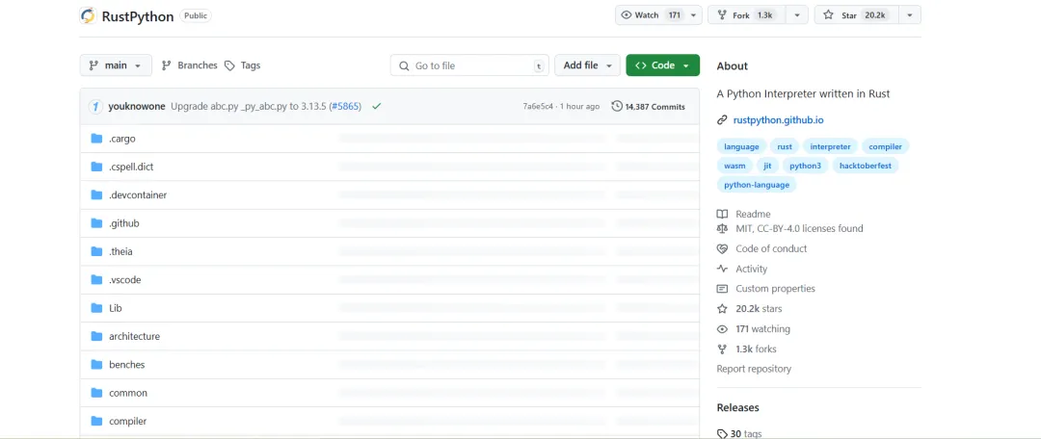Click the architecture folder icon

tap(96, 336)
